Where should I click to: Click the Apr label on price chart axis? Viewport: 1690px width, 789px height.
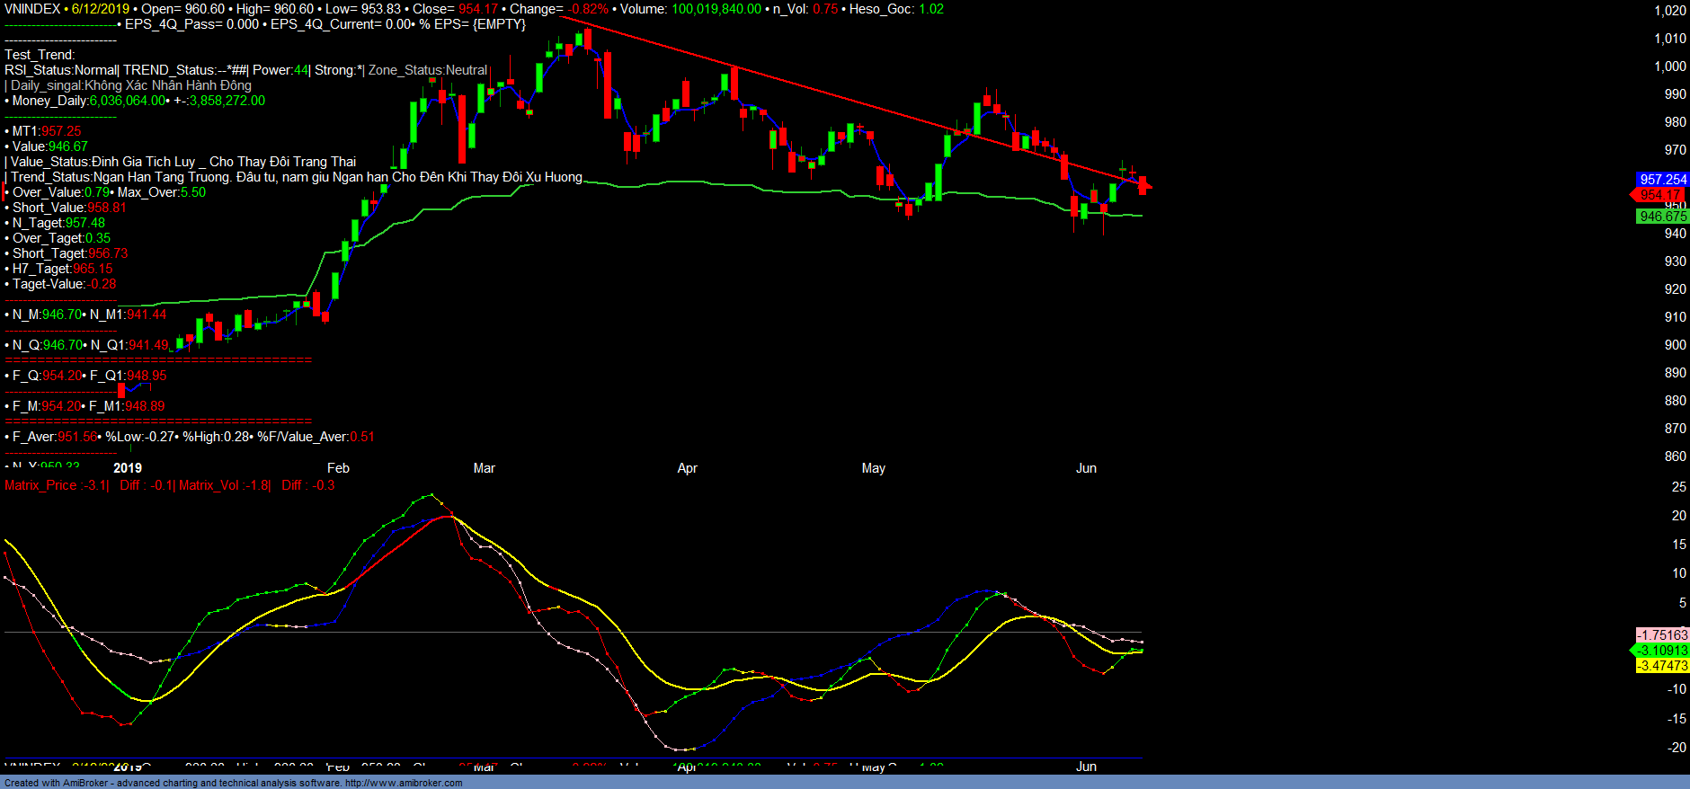point(687,468)
